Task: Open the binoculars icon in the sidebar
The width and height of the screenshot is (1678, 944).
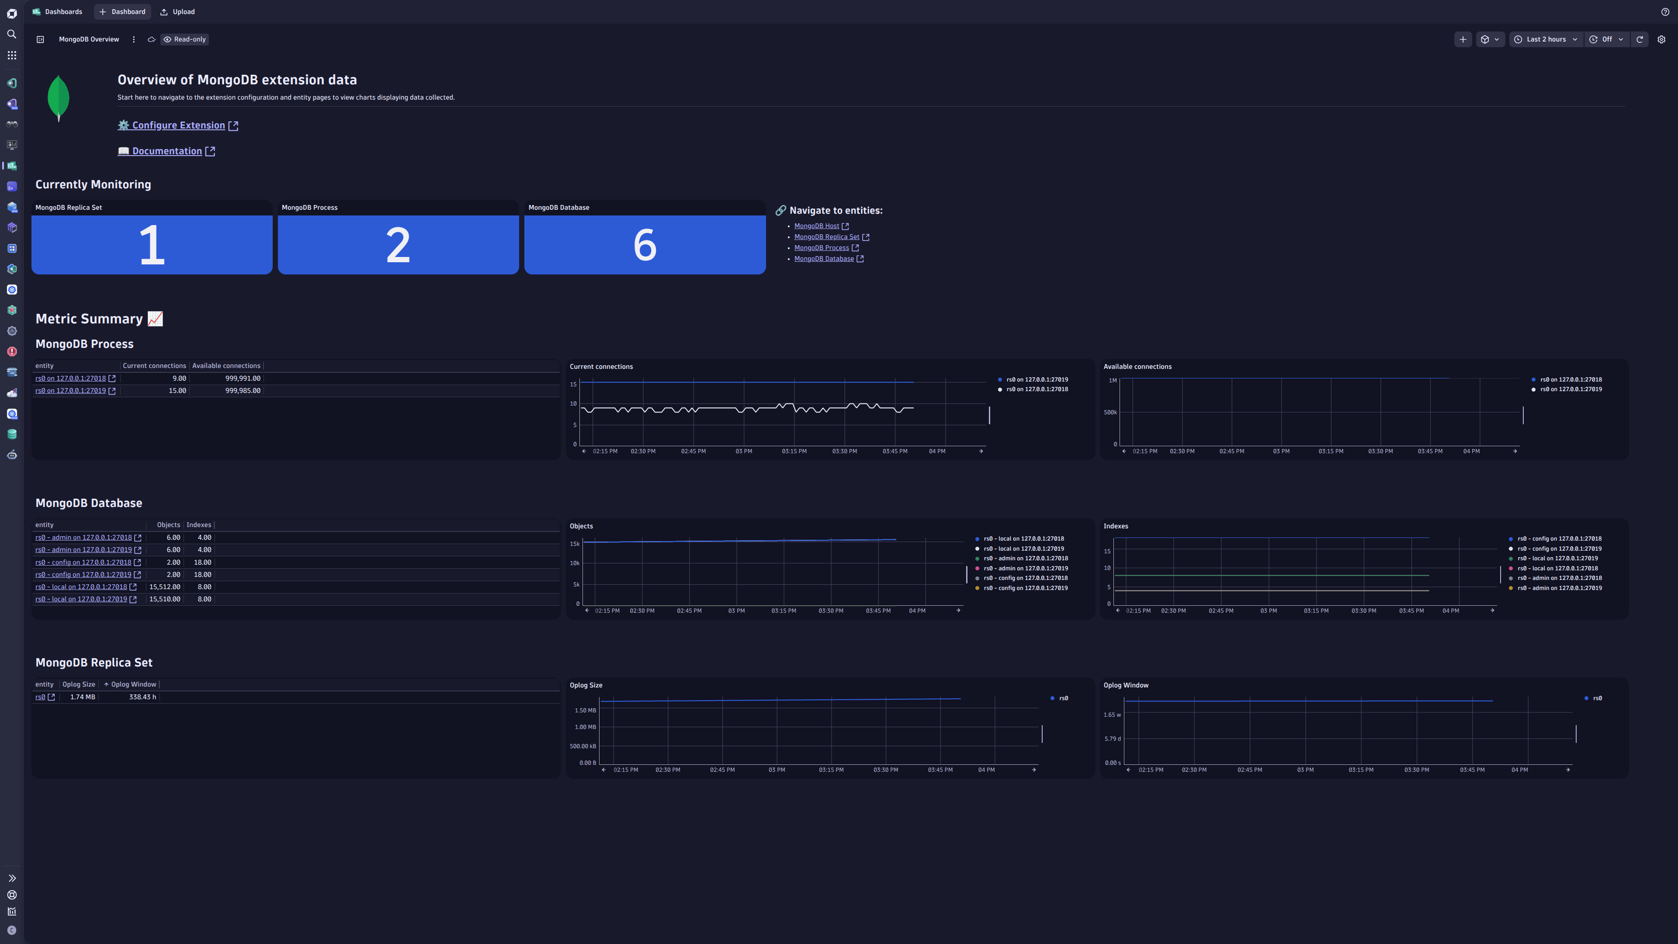Action: [x=12, y=124]
